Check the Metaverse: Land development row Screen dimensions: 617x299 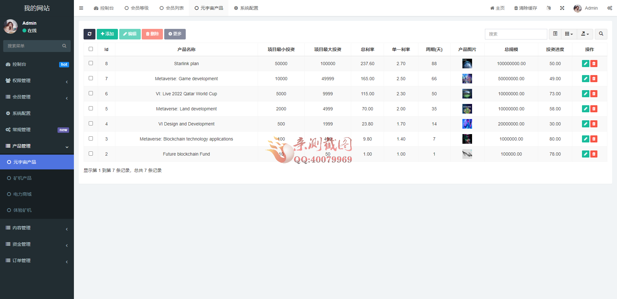pyautogui.click(x=91, y=108)
